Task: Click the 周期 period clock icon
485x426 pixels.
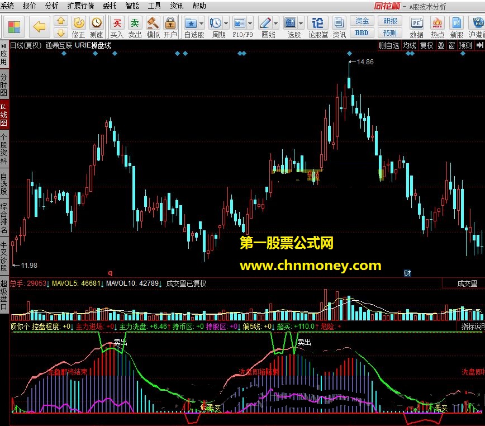Action: coord(216,23)
